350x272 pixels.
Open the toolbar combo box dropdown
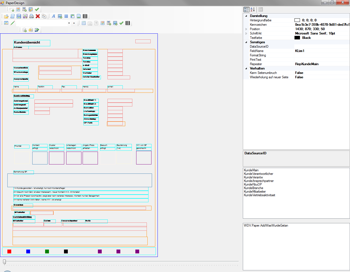tap(69, 23)
